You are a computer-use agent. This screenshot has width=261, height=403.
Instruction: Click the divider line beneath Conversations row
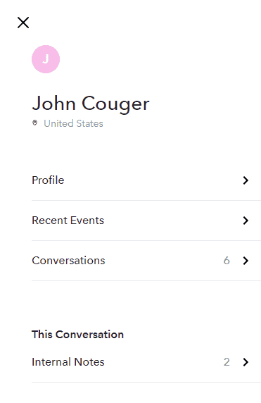tap(146, 280)
